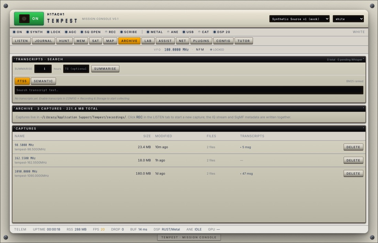Select FTS5 search mode
This screenshot has width=378, height=243.
pyautogui.click(x=22, y=81)
